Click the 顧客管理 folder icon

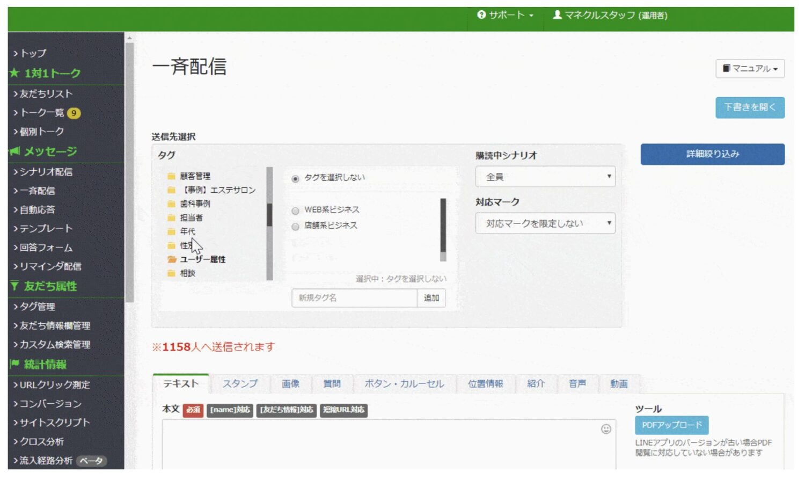171,176
